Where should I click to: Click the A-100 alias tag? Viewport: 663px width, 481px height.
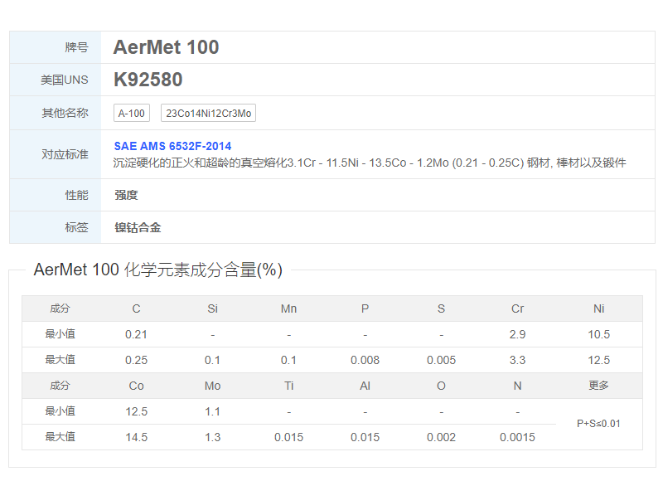(132, 114)
